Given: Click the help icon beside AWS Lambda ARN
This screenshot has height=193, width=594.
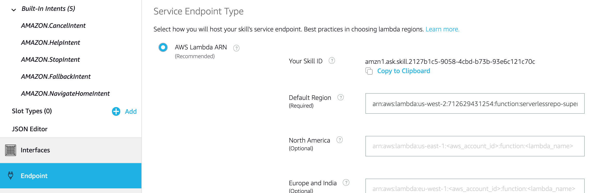Looking at the screenshot, I should 236,48.
